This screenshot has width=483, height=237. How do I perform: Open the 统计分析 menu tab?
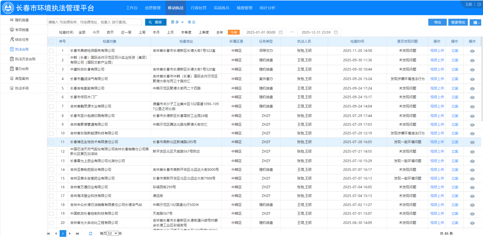[267, 8]
